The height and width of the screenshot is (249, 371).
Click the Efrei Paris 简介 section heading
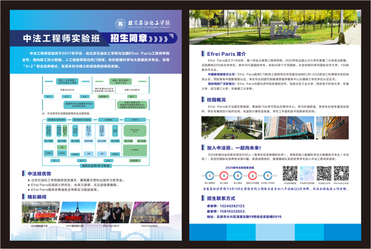[226, 54]
